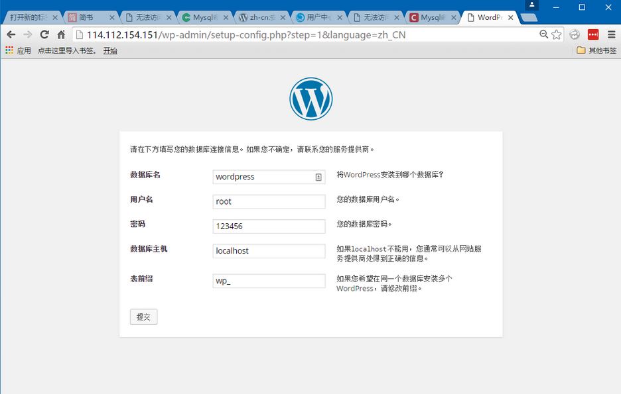Click the WordPress logo
The height and width of the screenshot is (394, 621).
click(311, 99)
